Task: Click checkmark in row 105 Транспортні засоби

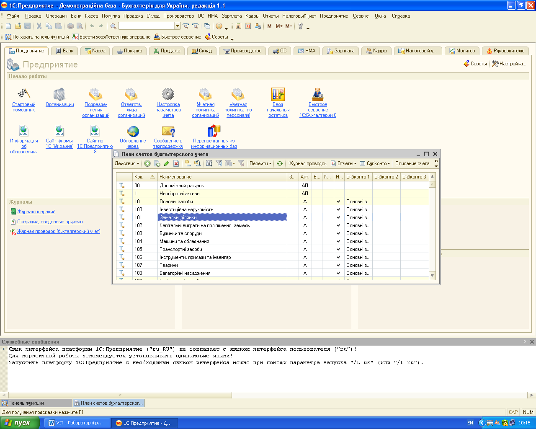Action: (x=338, y=249)
